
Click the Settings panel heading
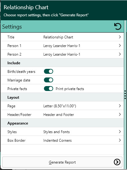click(x=12, y=27)
